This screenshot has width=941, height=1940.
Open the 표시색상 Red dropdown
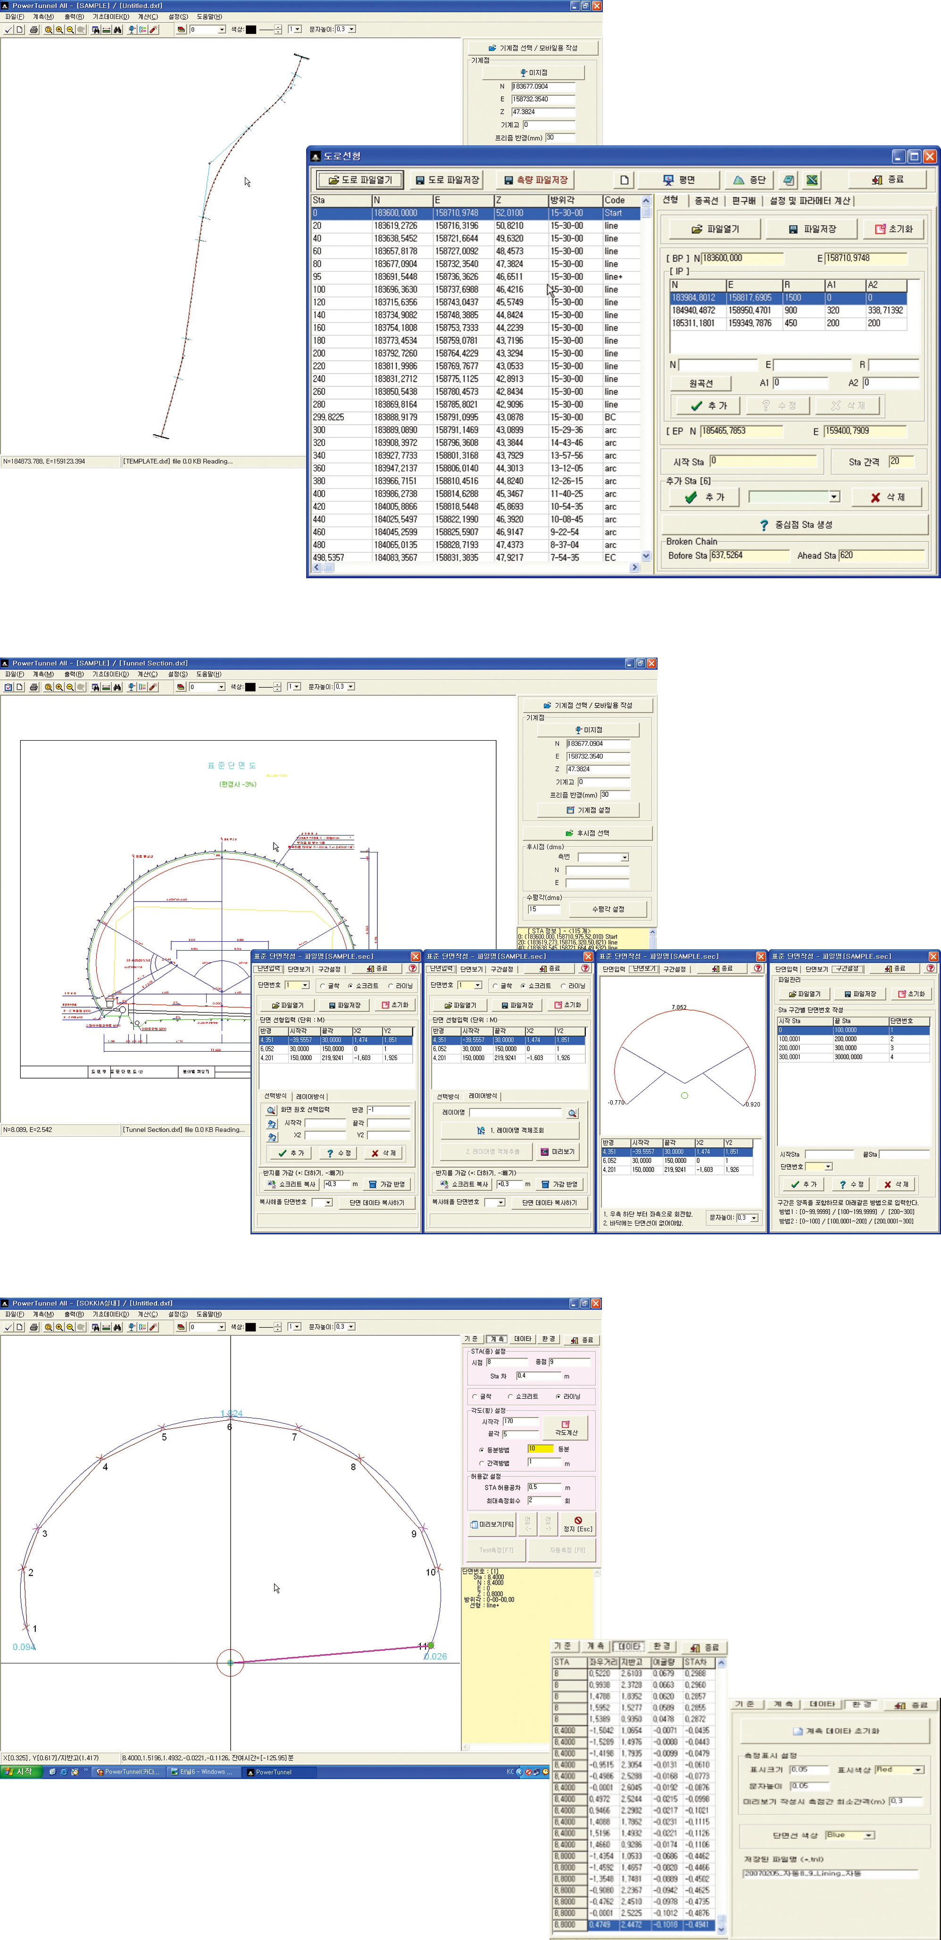918,1771
